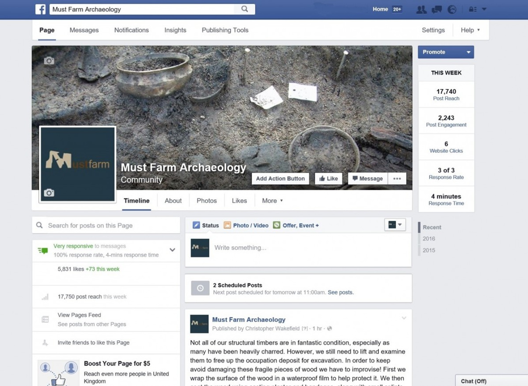The image size is (528, 386).
Task: Click the 2,243 Post Engagement stat
Action: (446, 121)
